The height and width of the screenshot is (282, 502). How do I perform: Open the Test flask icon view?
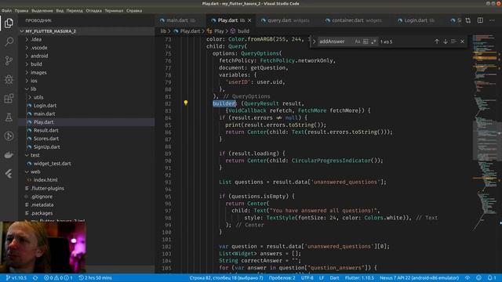pos(9,117)
